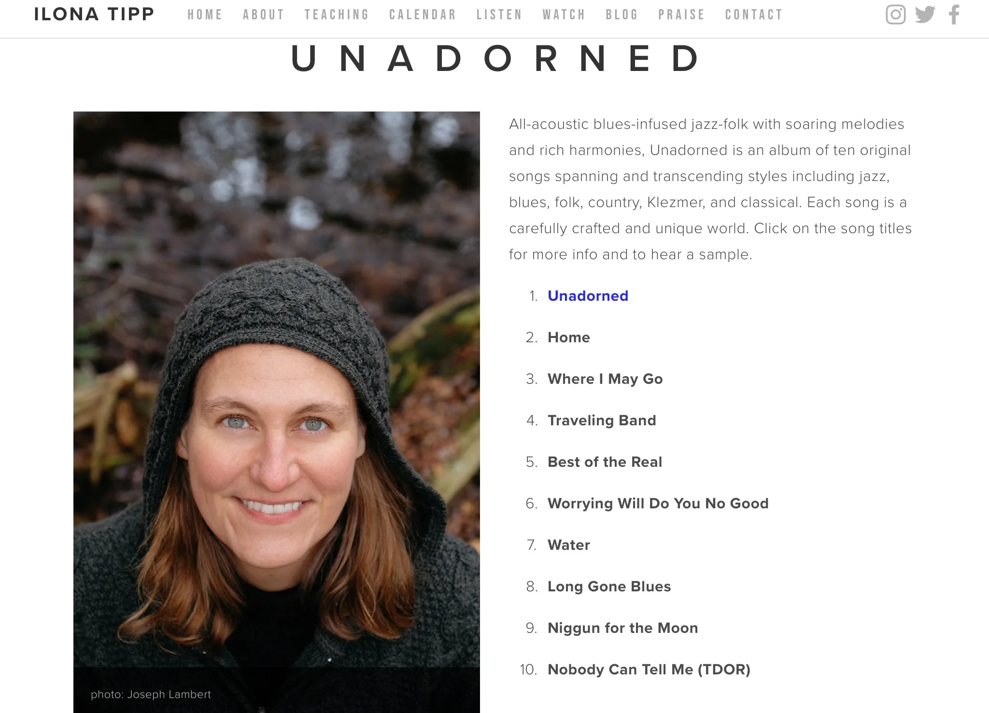This screenshot has width=989, height=713.
Task: Open the Long Gone Blues track
Action: click(609, 587)
